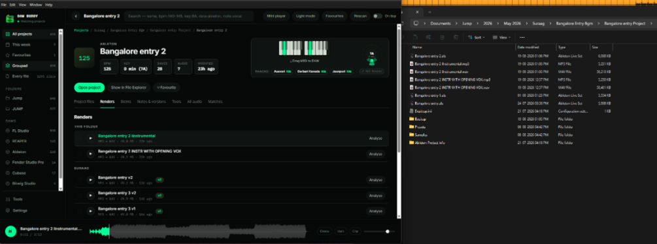
Task: Click Show in File Explorer
Action: pyautogui.click(x=129, y=87)
